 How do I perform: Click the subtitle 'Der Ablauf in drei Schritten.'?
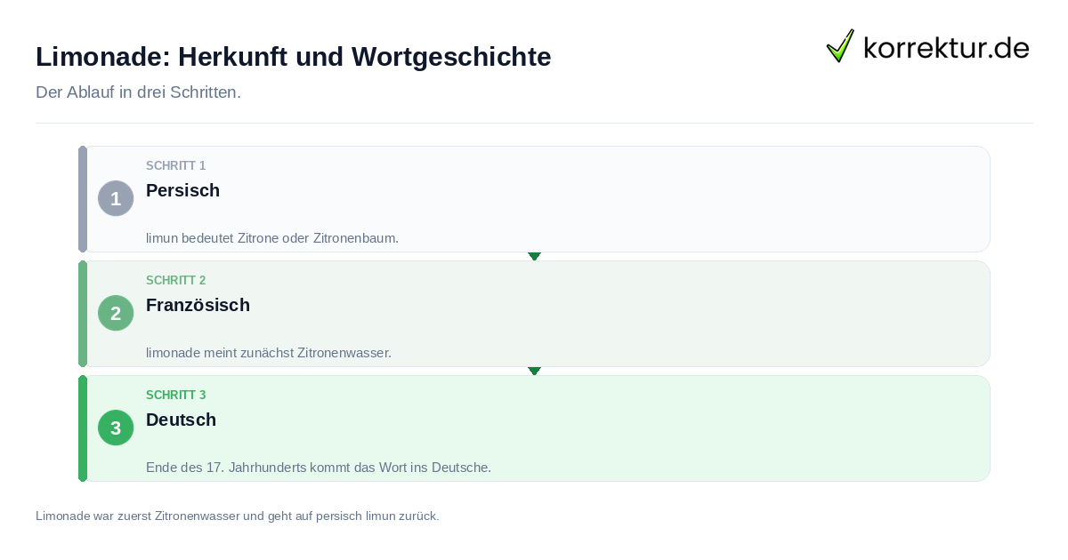tap(138, 92)
